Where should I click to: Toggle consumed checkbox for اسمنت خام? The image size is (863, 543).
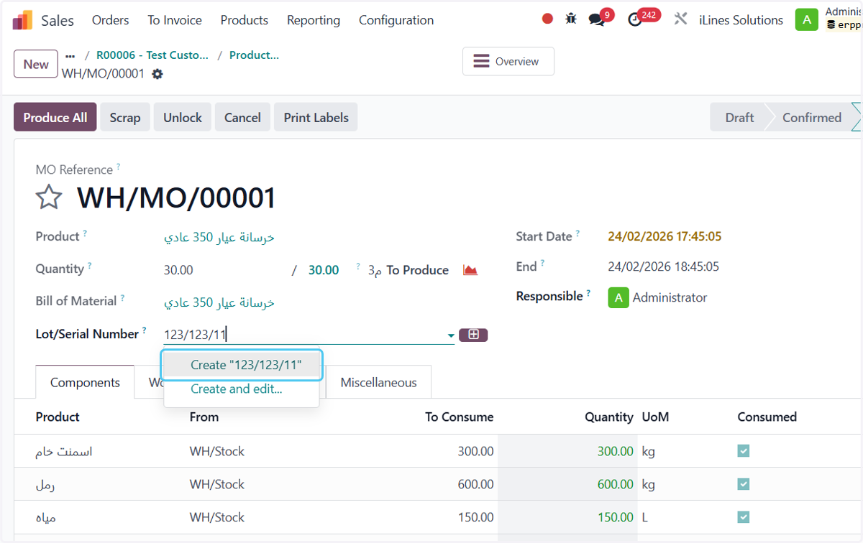pyautogui.click(x=744, y=451)
